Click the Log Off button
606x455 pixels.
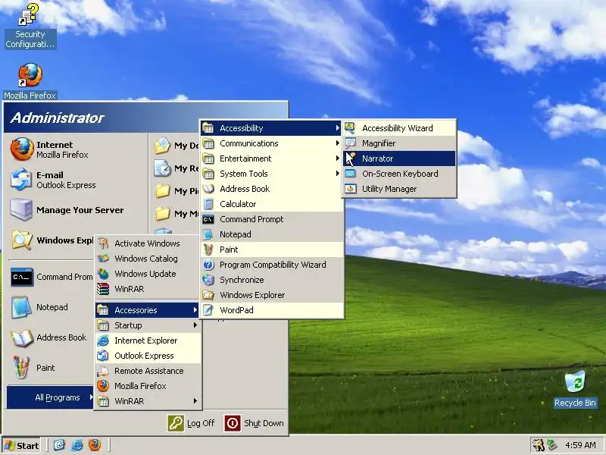[192, 423]
